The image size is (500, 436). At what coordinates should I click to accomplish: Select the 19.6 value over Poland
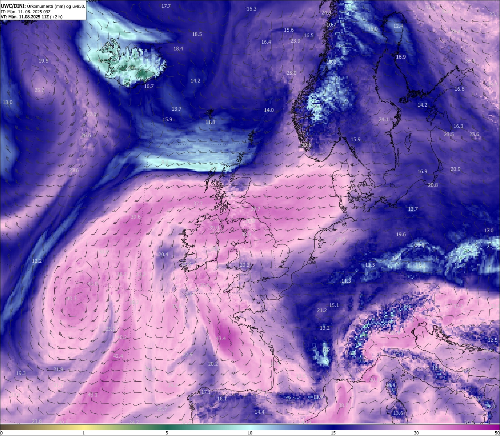[x=401, y=234]
